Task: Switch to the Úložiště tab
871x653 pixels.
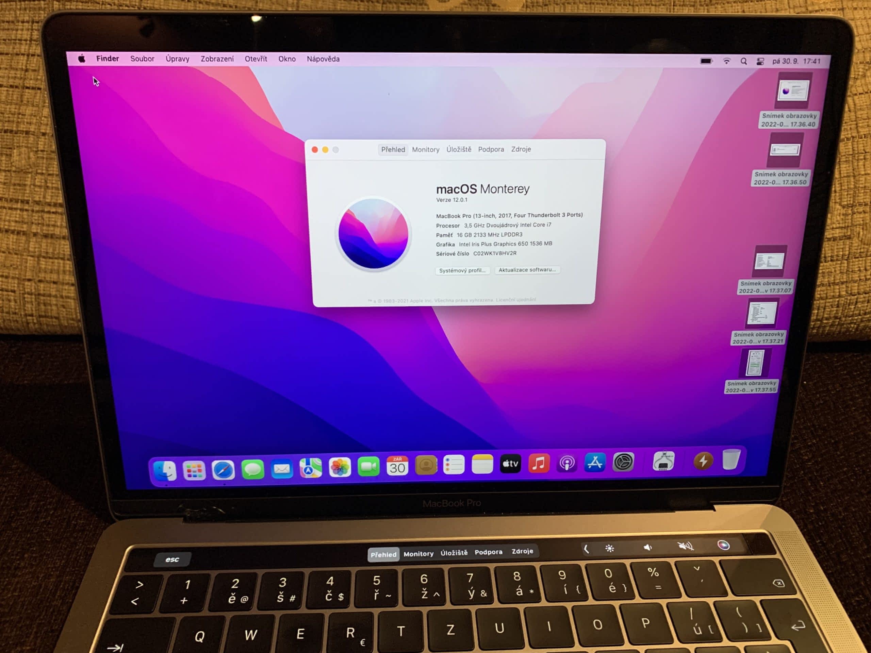Action: click(459, 150)
